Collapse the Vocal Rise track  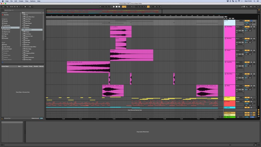(x=226, y=27)
